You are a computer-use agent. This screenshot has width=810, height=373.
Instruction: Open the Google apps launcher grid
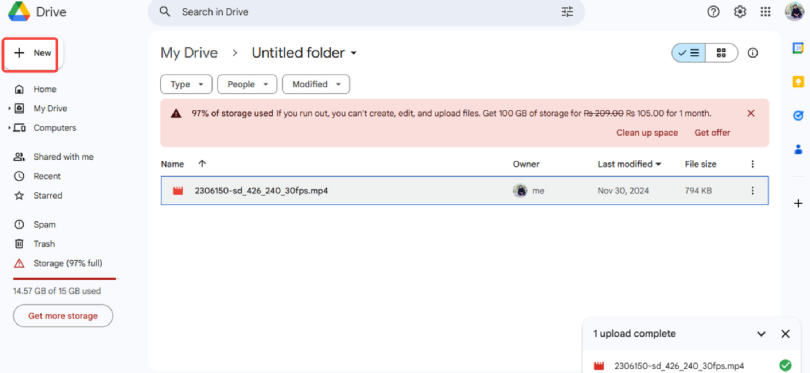(x=766, y=12)
